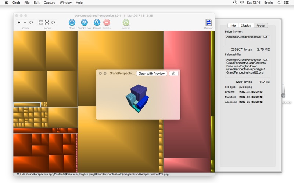This screenshot has width=294, height=183.
Task: Reveal selected file in Finder
Action: 97,23
